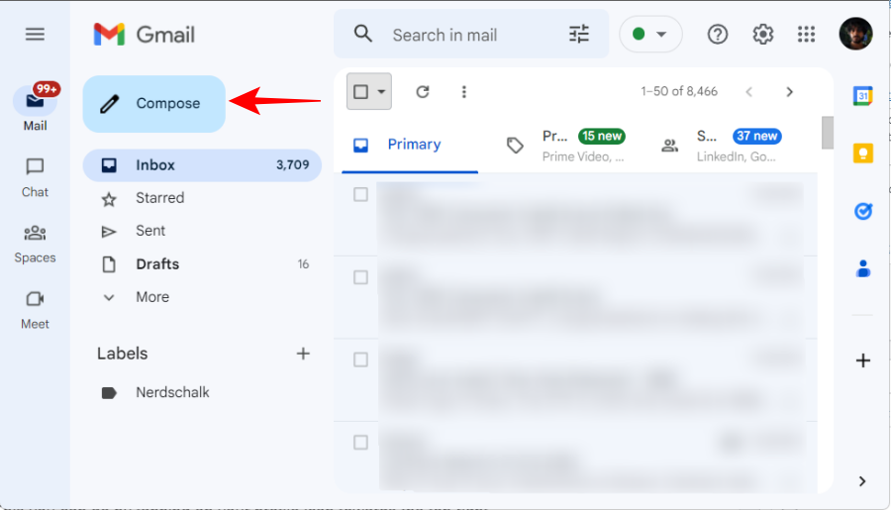The height and width of the screenshot is (510, 891).
Task: Click the search magnifier icon
Action: pos(363,34)
